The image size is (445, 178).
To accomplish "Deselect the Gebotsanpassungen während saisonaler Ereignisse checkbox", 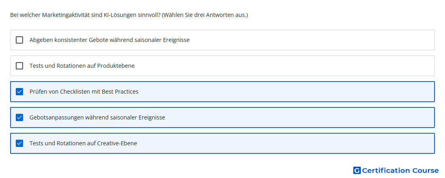I will [x=19, y=117].
